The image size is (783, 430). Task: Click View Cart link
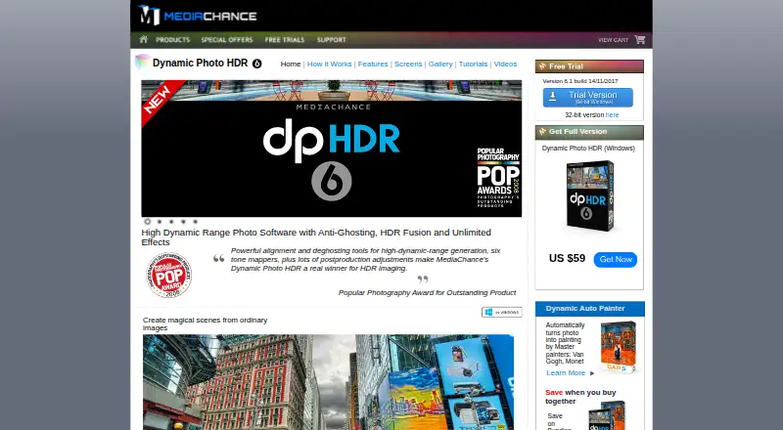(614, 40)
